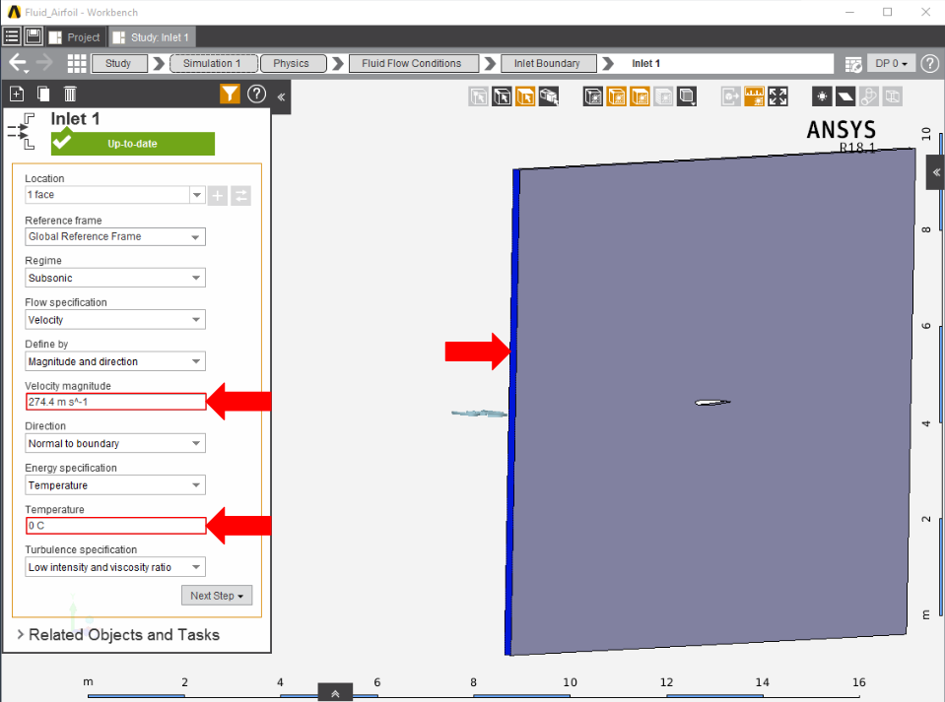
Task: Edit the Temperature 0 C field
Action: [x=115, y=526]
